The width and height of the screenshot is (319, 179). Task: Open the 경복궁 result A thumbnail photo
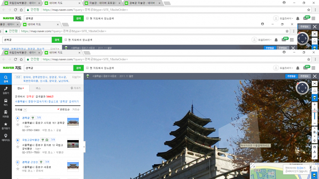pos(73,122)
